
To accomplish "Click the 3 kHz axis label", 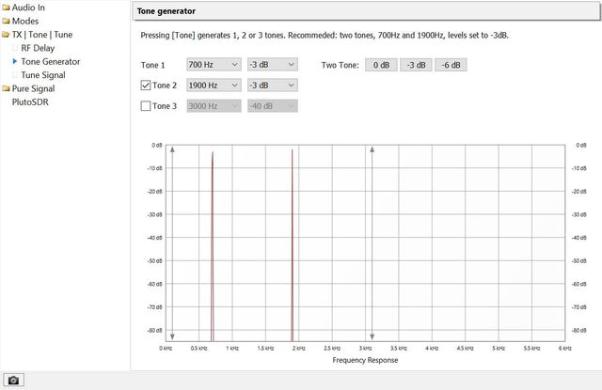I will point(365,349).
